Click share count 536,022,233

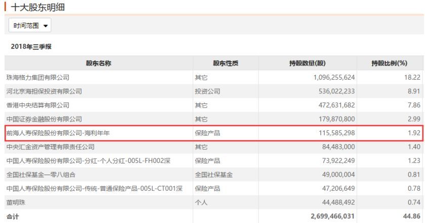336,91
